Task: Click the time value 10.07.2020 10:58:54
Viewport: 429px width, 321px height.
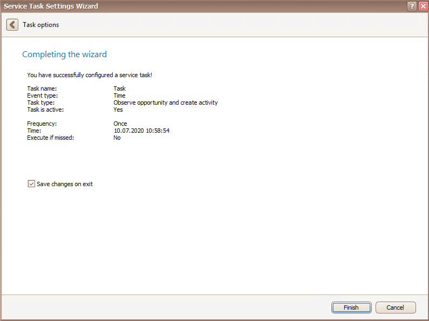Action: coord(142,131)
